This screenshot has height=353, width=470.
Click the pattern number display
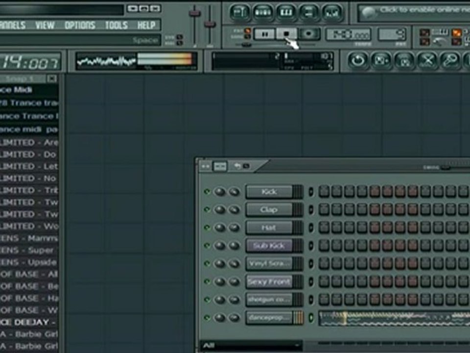point(392,34)
